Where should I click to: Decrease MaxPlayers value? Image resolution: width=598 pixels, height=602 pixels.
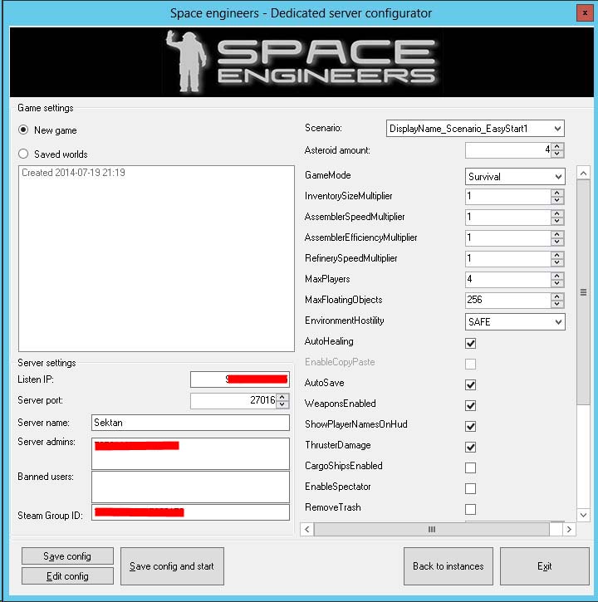pos(557,283)
